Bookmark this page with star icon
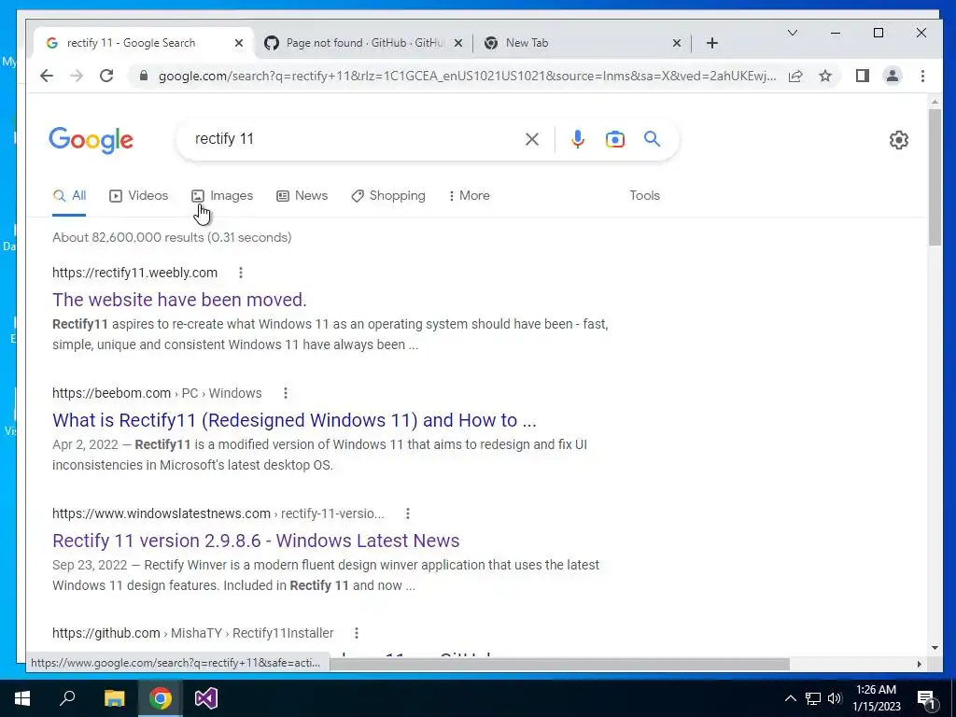This screenshot has height=717, width=956. pyautogui.click(x=825, y=76)
